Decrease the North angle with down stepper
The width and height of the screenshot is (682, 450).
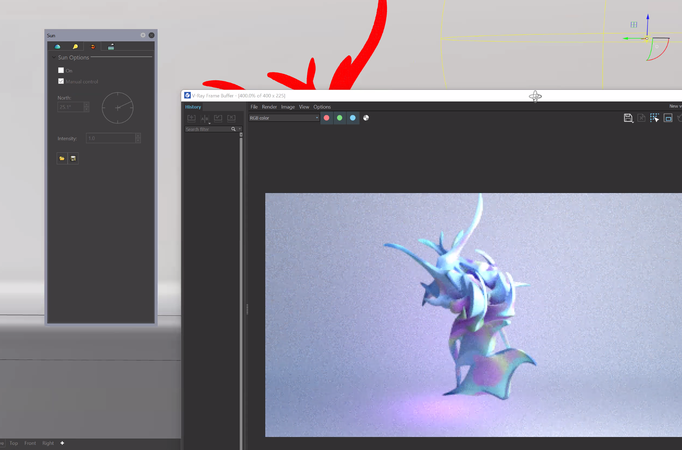(x=86, y=109)
